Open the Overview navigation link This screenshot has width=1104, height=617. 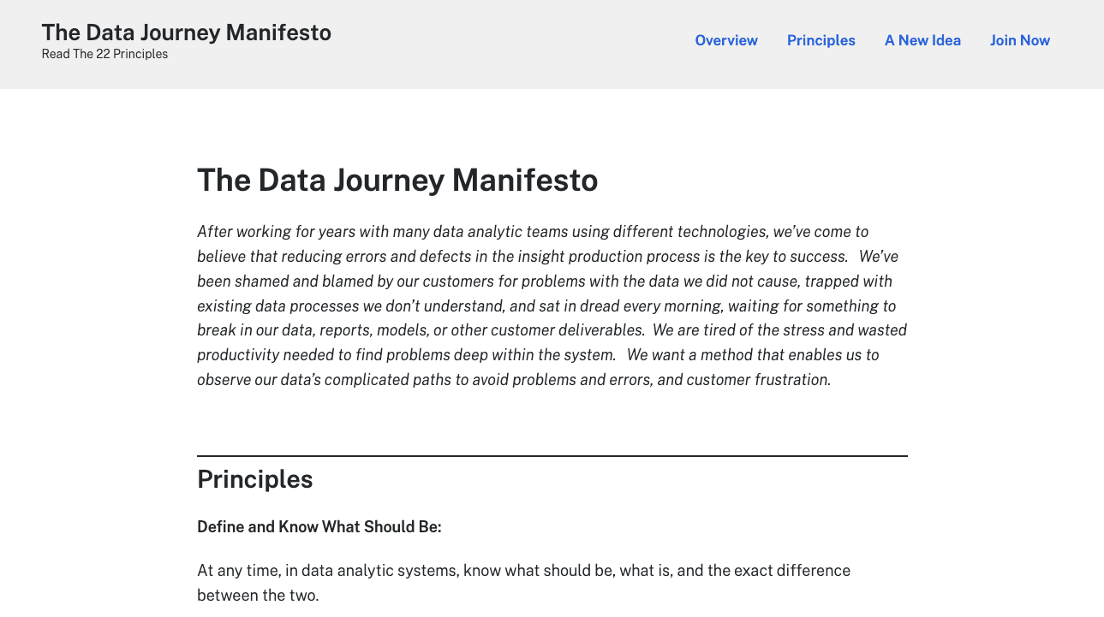pos(726,40)
